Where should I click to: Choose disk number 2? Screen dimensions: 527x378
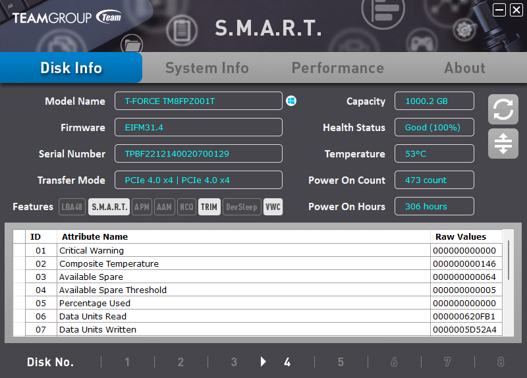click(180, 362)
